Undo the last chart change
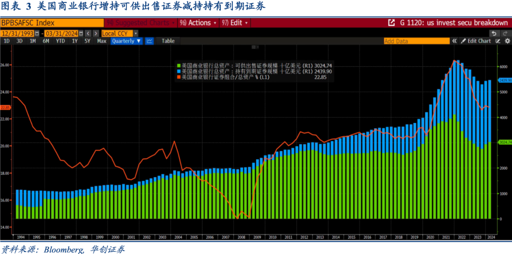This screenshot has height=254, width=512. 494,34
